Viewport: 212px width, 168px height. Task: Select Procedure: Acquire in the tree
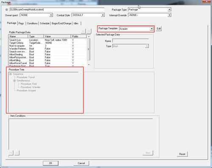click(26, 91)
